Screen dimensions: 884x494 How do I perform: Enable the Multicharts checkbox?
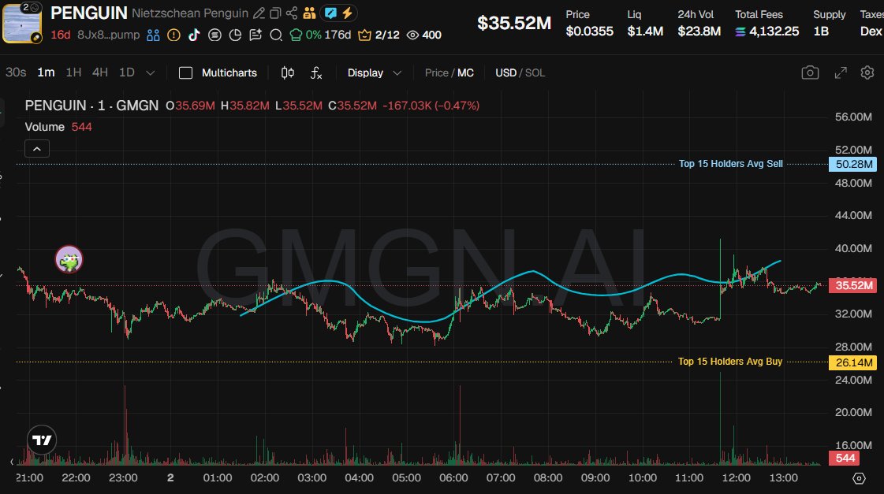[185, 72]
